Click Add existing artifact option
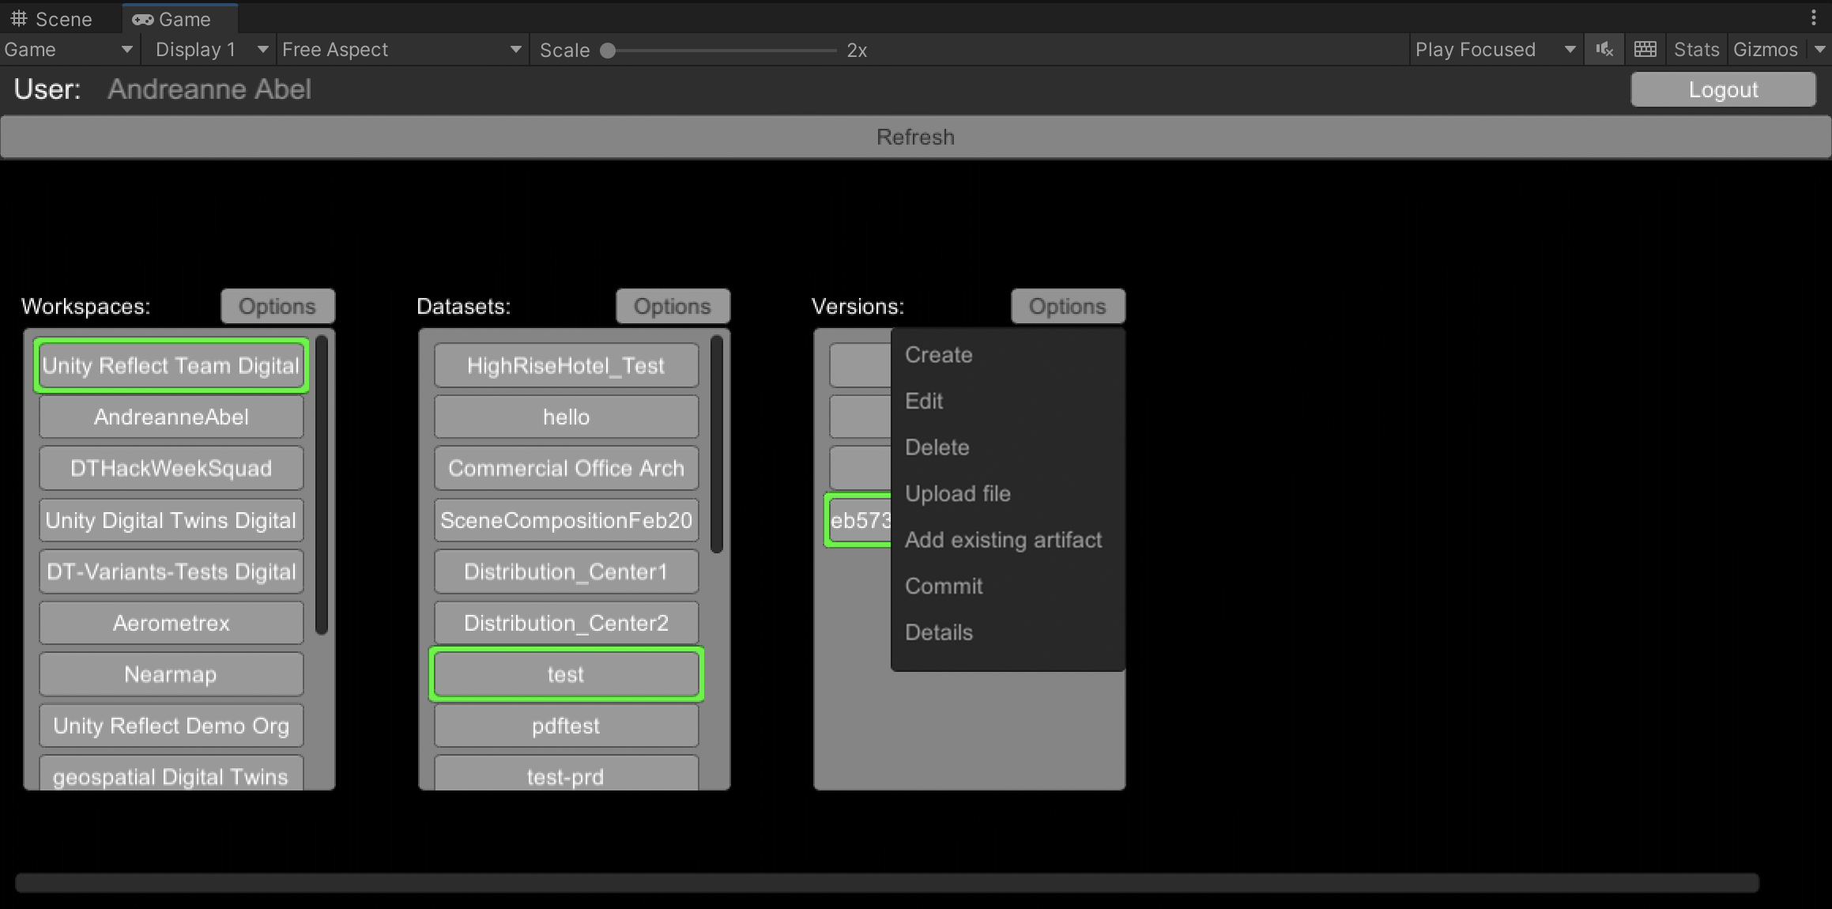This screenshot has height=909, width=1832. click(1003, 540)
